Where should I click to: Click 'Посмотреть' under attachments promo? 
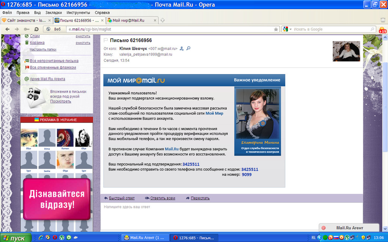tap(61, 101)
